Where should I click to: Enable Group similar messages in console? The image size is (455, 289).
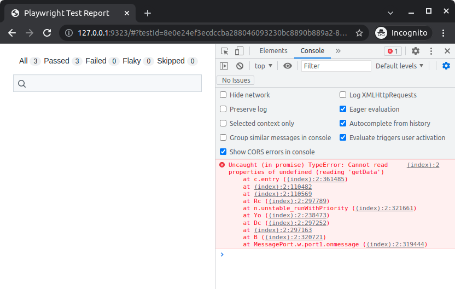coord(223,137)
